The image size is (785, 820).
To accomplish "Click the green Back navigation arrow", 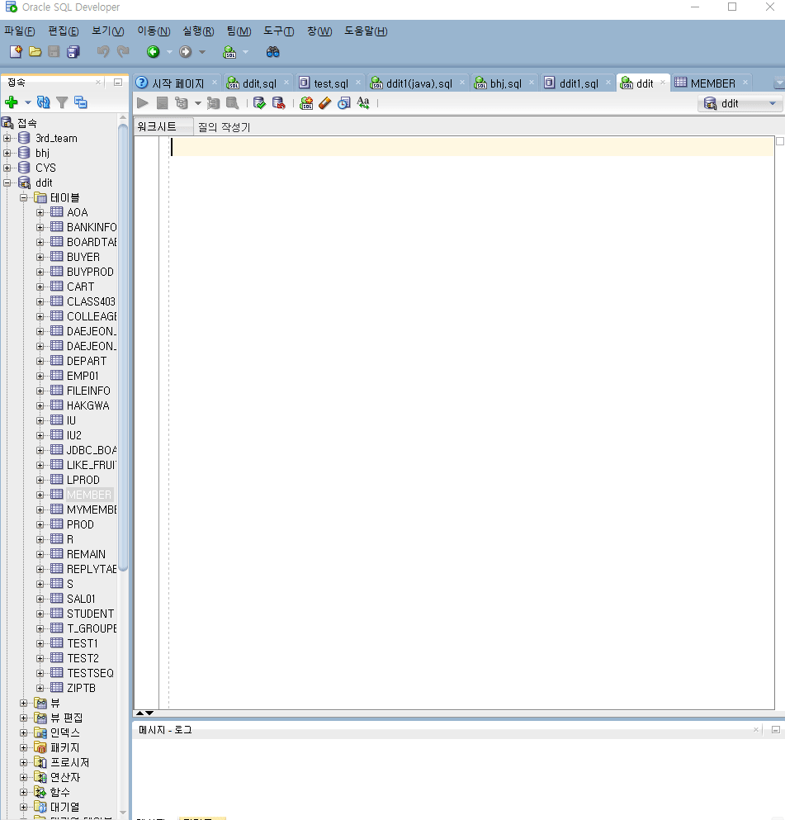I will [154, 52].
